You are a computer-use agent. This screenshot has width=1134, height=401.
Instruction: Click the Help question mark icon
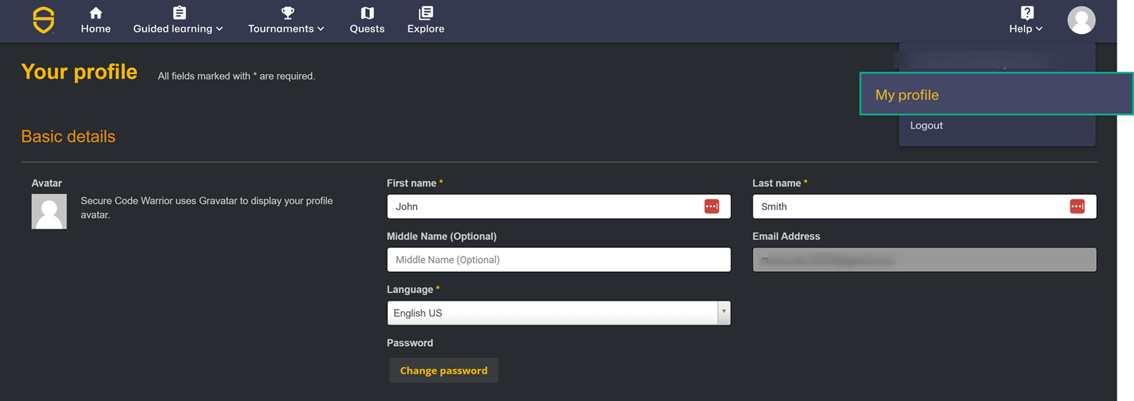1027,13
